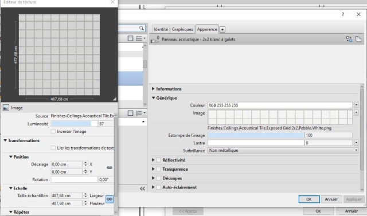Open the Image options dropdown arrow

click(x=356, y=113)
